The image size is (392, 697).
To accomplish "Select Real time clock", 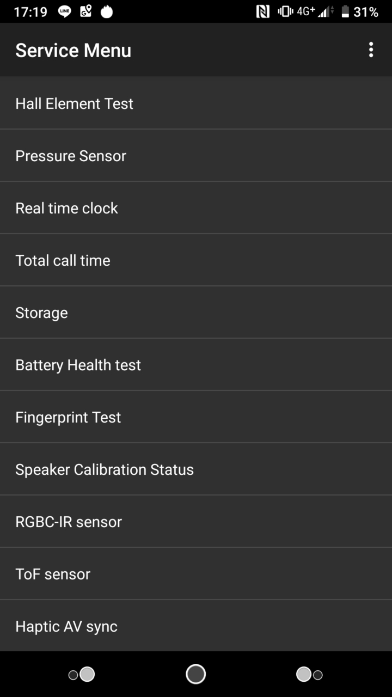I will point(196,208).
